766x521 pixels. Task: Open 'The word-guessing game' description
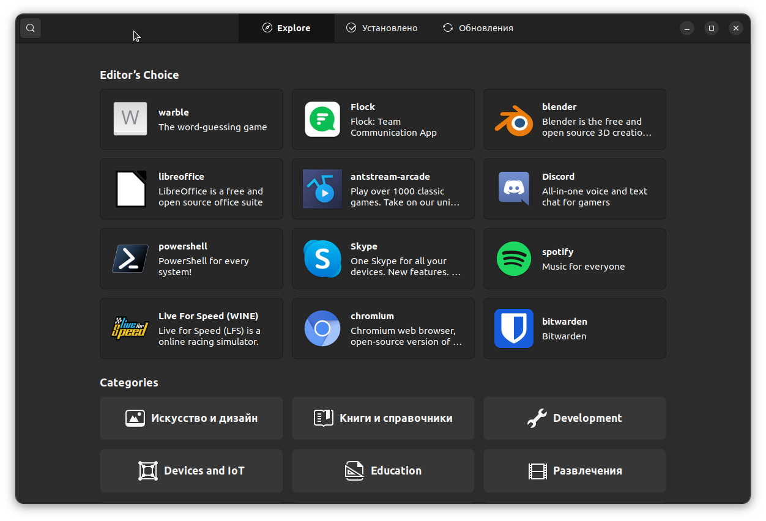pyautogui.click(x=213, y=127)
